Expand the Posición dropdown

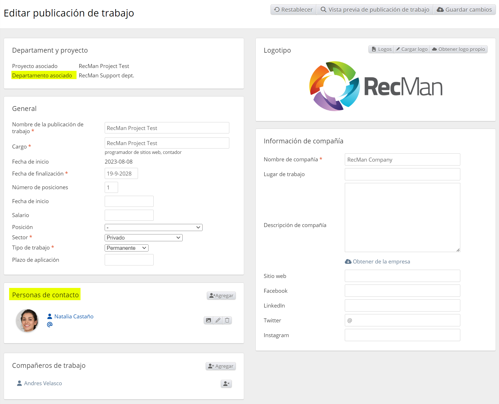tap(153, 227)
